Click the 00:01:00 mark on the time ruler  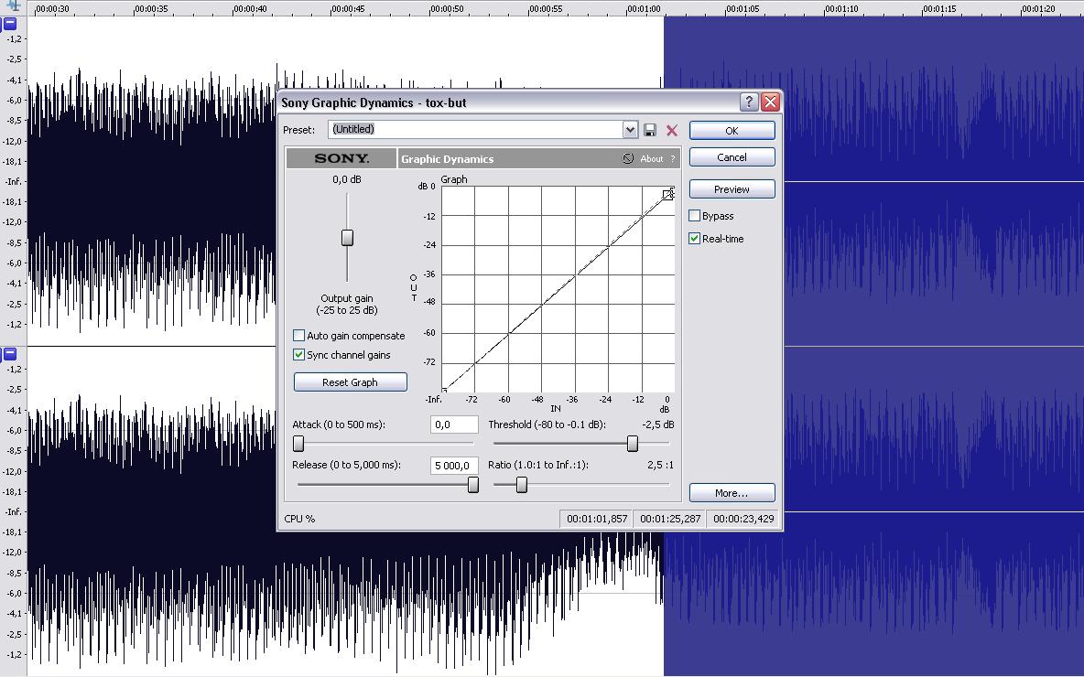(x=644, y=9)
